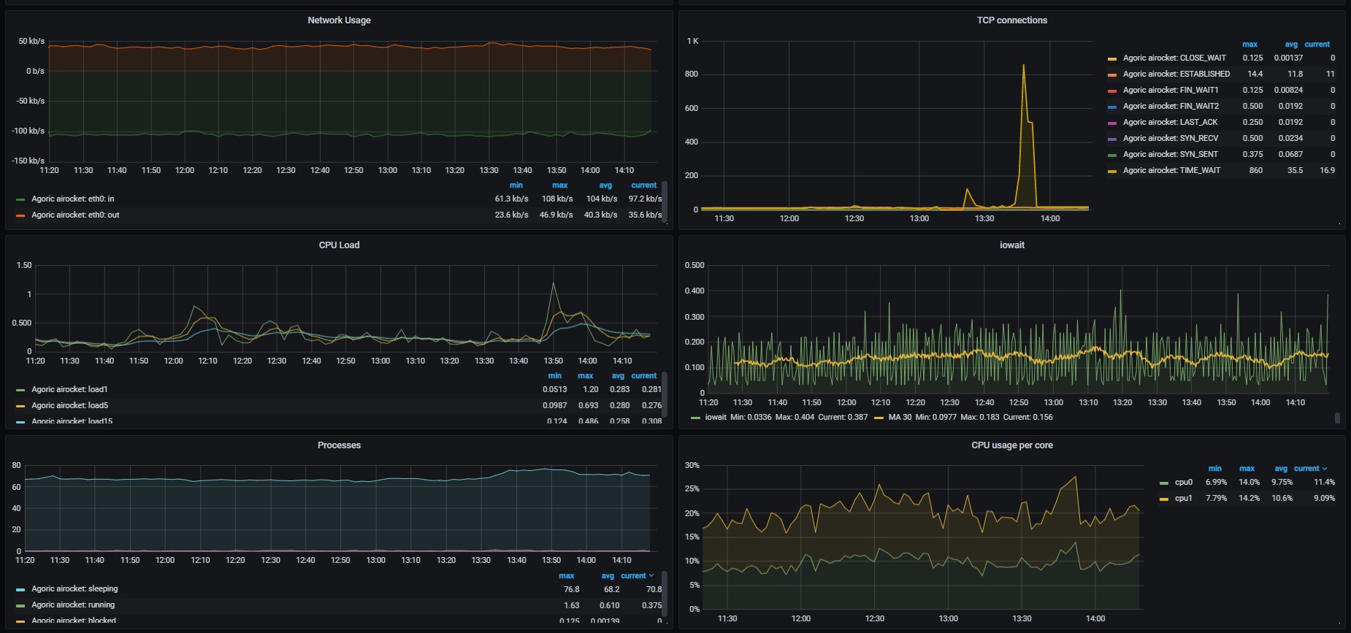1351x633 pixels.
Task: Click eth0: in current value 97.2 kb/s
Action: pos(645,199)
